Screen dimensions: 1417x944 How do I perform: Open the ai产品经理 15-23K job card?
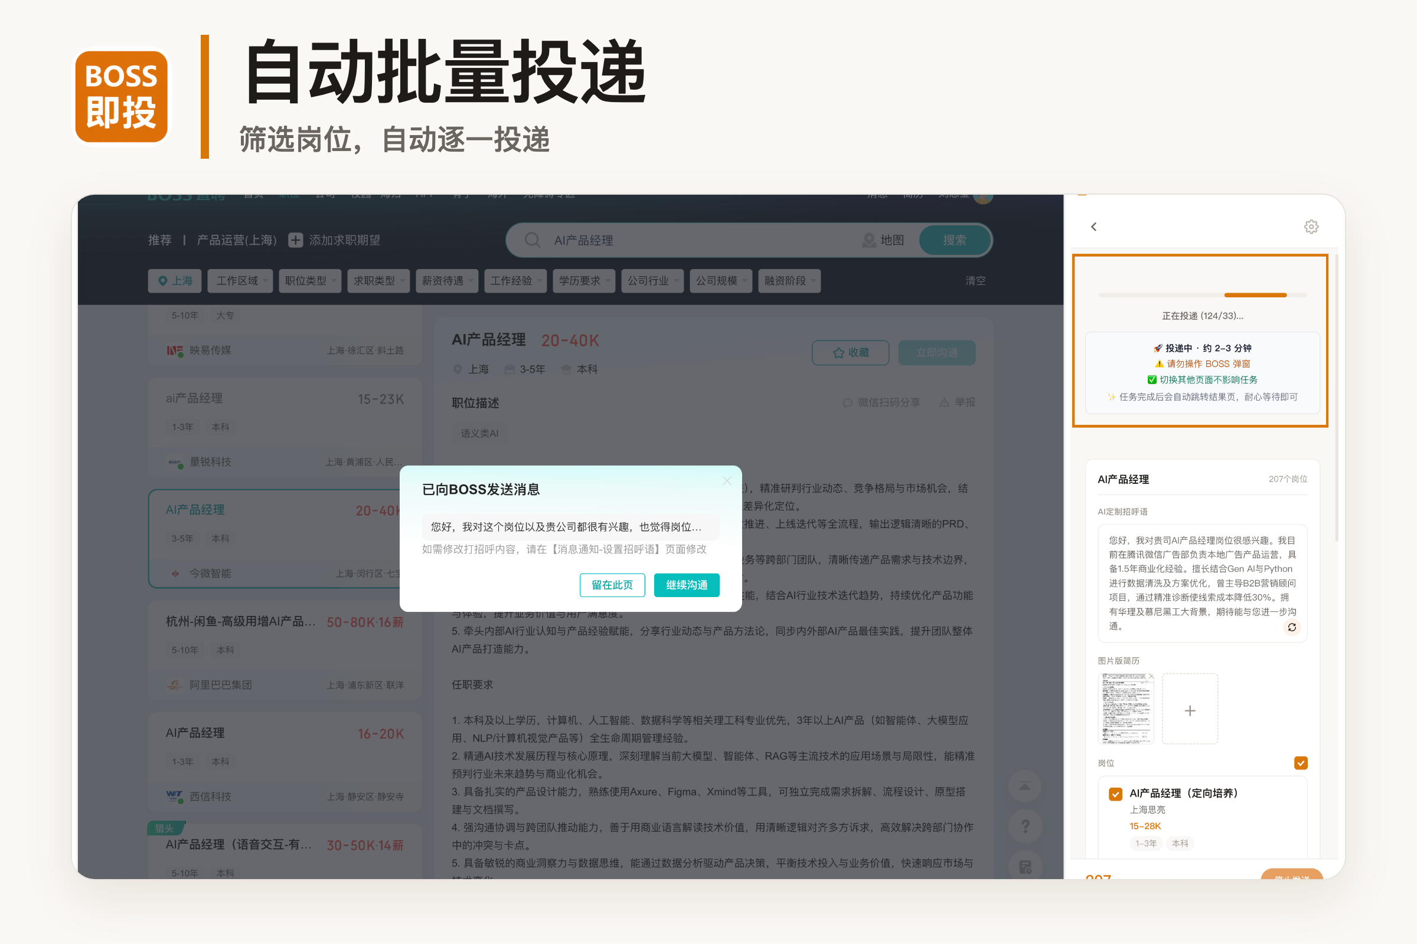pyautogui.click(x=285, y=427)
